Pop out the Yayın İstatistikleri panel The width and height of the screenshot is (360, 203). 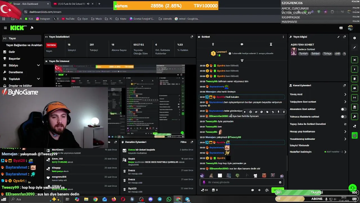[x=192, y=37]
